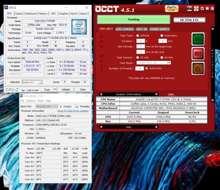Select Automatic test type
Screen dimensions: 220x190
162,36
